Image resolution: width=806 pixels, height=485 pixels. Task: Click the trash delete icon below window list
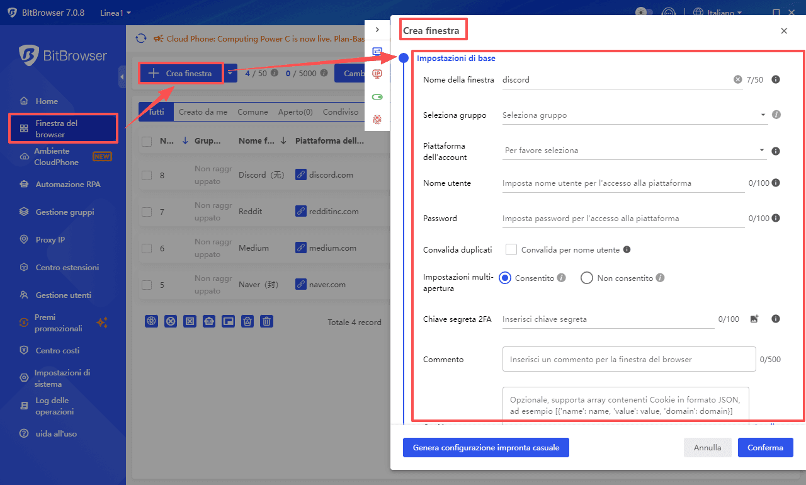click(265, 321)
